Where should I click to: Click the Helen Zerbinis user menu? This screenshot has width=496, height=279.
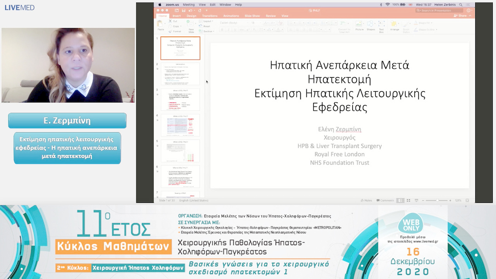pyautogui.click(x=445, y=5)
